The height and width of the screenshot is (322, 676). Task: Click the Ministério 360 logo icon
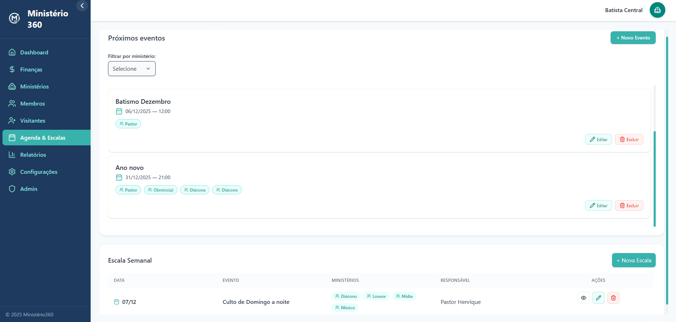[15, 18]
